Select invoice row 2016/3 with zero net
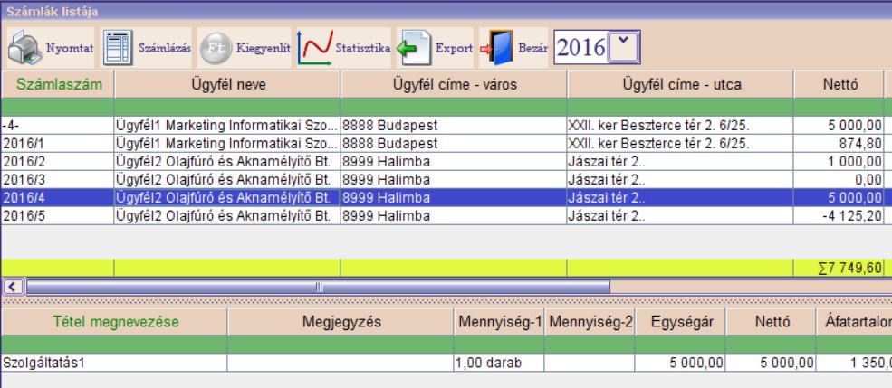This screenshot has width=892, height=388. pyautogui.click(x=58, y=179)
